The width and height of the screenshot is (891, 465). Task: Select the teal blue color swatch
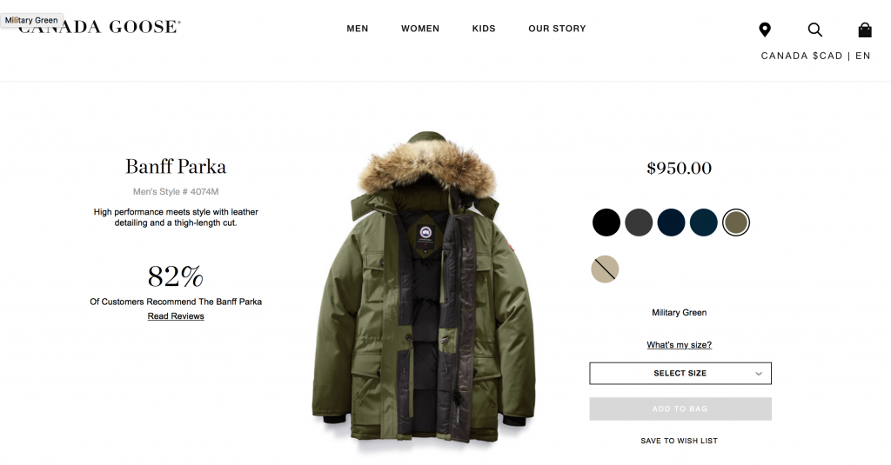pos(703,222)
